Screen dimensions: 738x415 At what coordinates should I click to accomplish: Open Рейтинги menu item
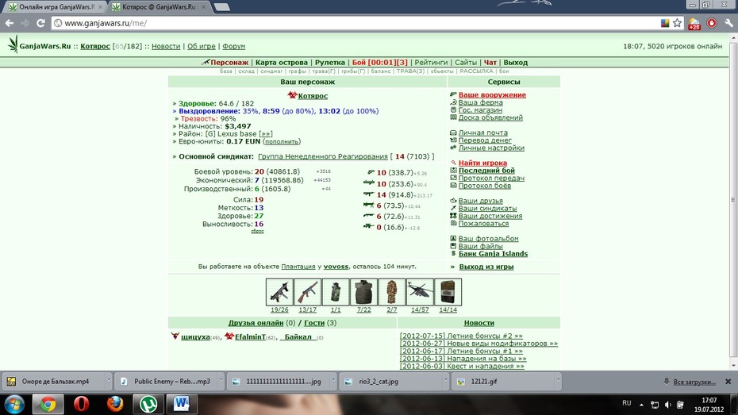click(431, 62)
